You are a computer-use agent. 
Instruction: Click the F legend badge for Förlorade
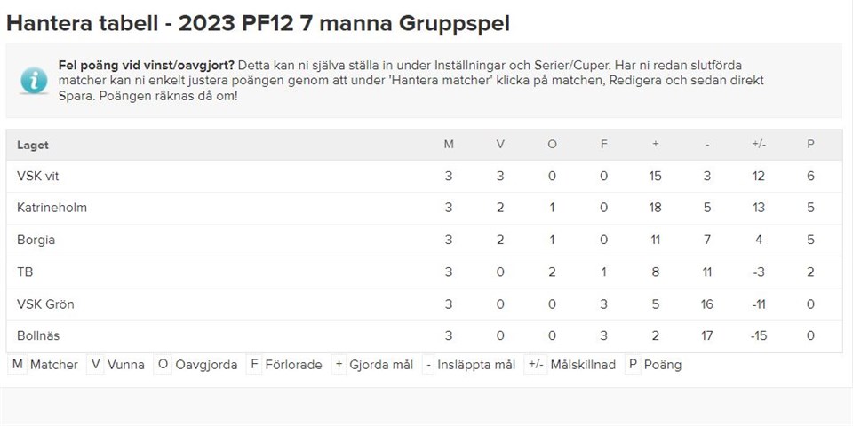(x=254, y=365)
